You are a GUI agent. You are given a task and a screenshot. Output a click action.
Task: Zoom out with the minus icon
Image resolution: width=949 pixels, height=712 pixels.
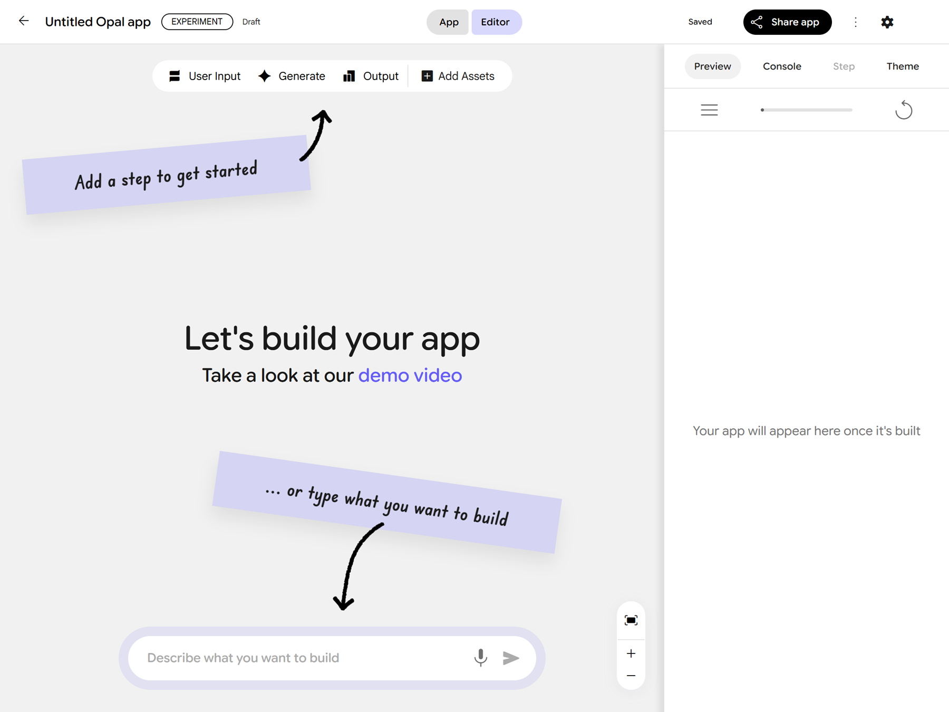coord(631,676)
